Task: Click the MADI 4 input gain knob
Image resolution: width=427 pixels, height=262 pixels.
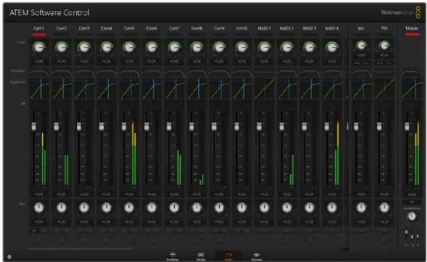Action: click(x=332, y=47)
